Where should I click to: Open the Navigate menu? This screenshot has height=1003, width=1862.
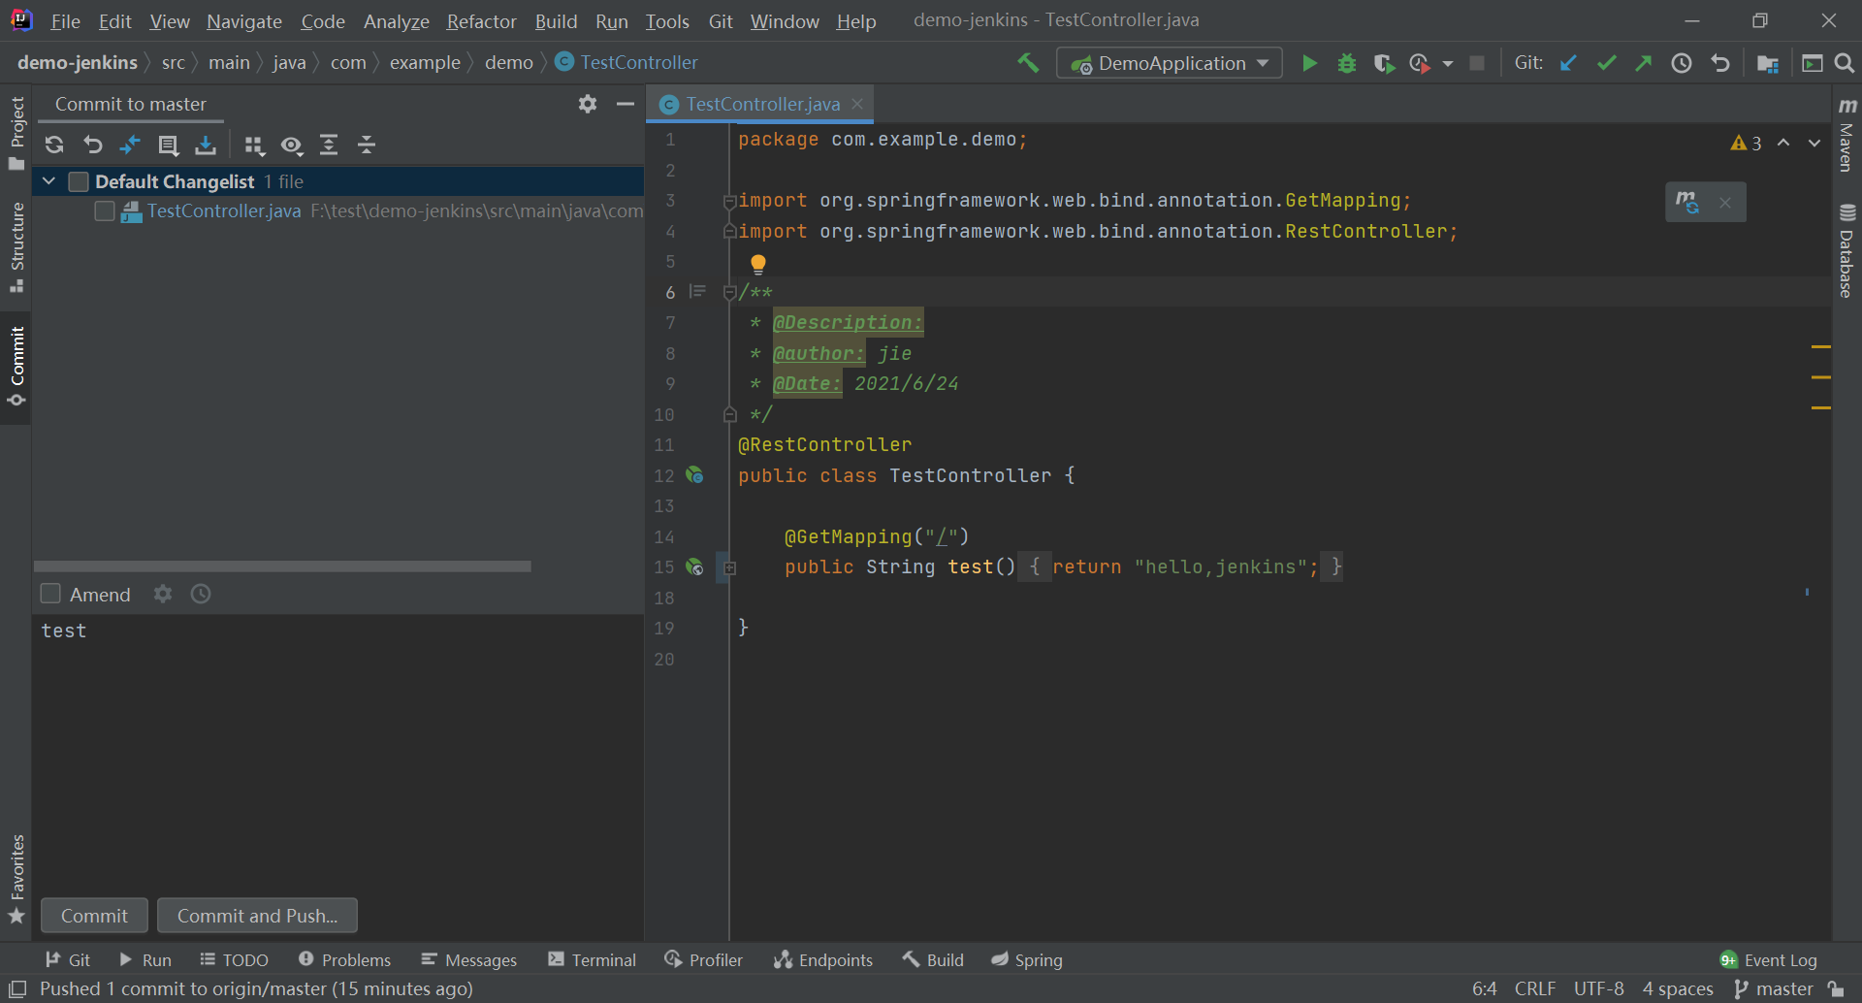click(244, 20)
